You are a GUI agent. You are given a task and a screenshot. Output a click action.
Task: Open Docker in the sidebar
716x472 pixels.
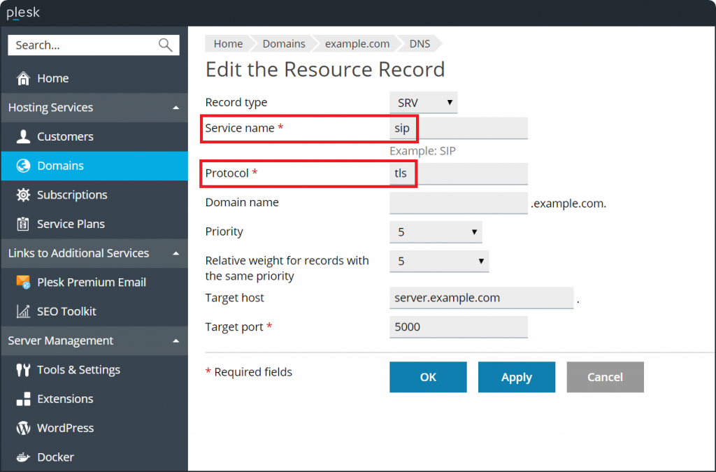[94, 457]
